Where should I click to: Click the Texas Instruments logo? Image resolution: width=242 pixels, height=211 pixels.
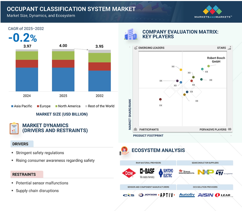[186, 172]
